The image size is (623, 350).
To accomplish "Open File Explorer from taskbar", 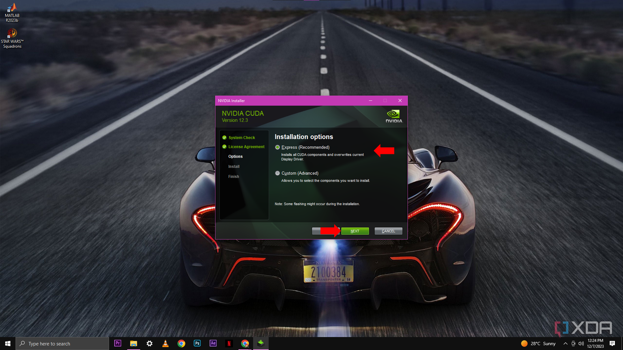I will [133, 344].
